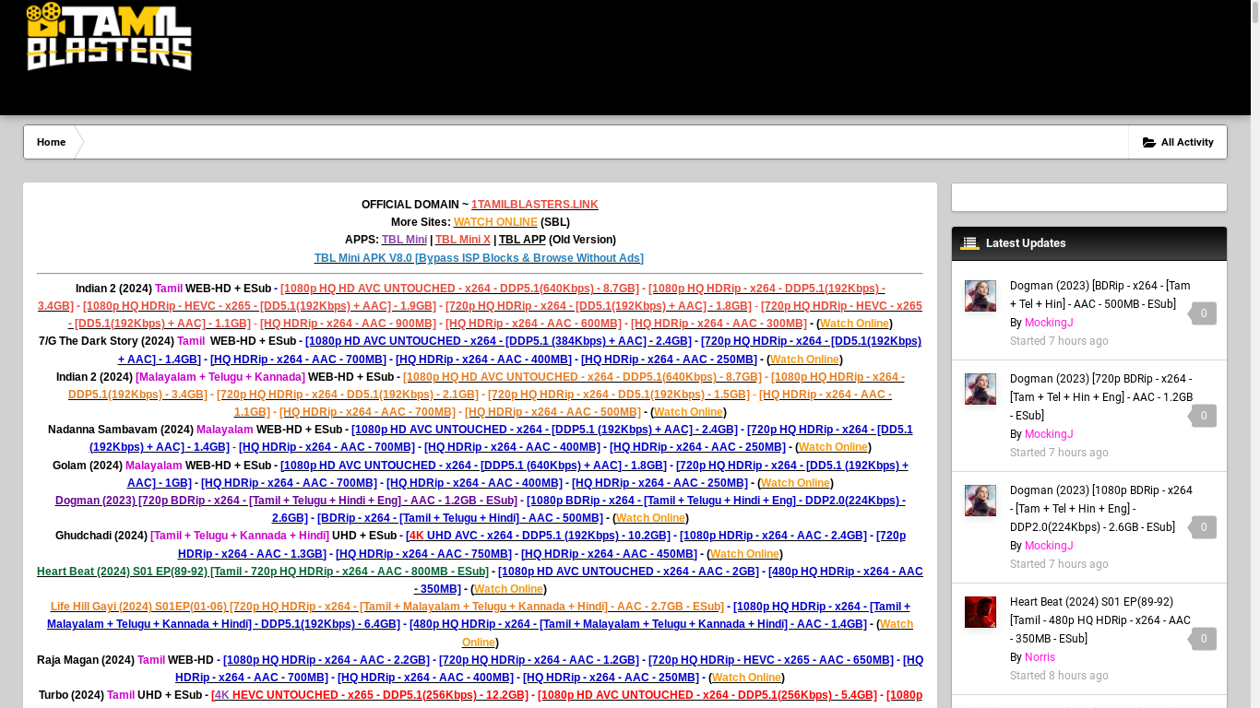Open Turbo 1080p HD AVC 5.4GB link
The width and height of the screenshot is (1260, 708).
(707, 695)
